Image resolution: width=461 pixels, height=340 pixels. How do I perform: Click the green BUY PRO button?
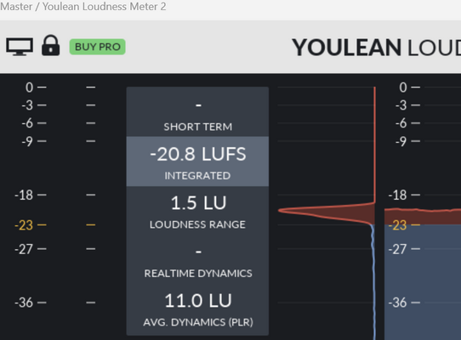coord(97,47)
